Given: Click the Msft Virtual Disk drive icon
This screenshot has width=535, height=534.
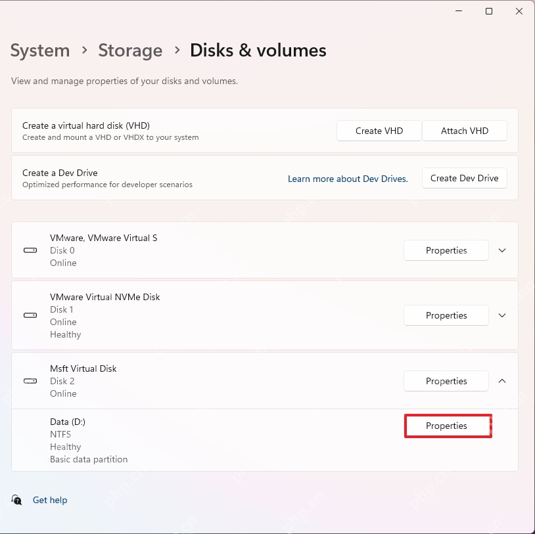Looking at the screenshot, I should [30, 381].
